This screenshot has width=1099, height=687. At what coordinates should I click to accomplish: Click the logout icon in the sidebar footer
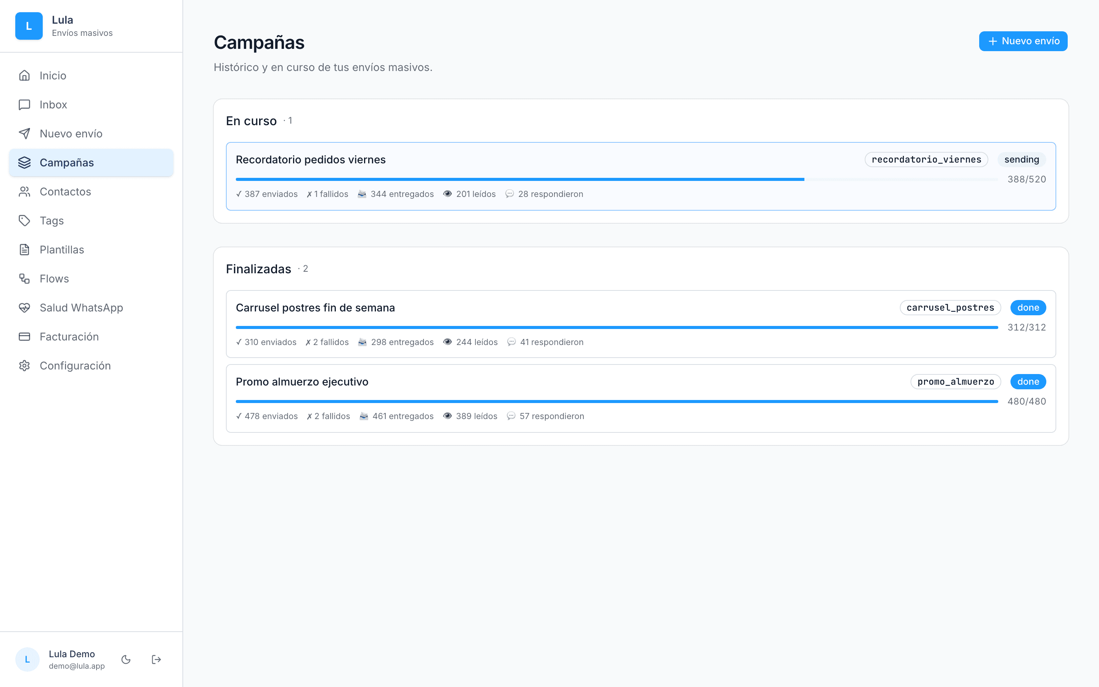coord(156,659)
